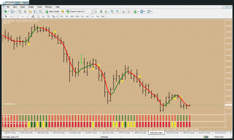The image size is (234, 140).
Task: Click the 1521/5 kb connection status
Action: tap(219, 137)
